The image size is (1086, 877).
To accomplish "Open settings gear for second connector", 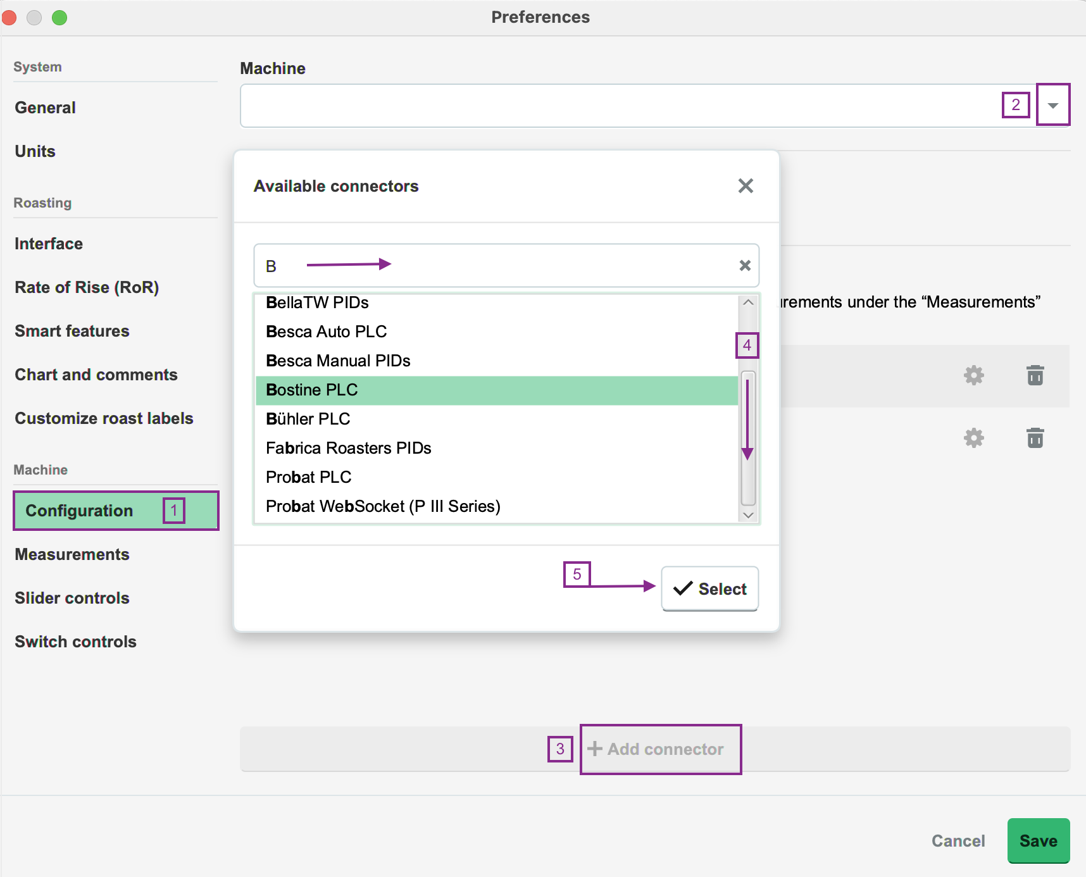I will pos(973,438).
